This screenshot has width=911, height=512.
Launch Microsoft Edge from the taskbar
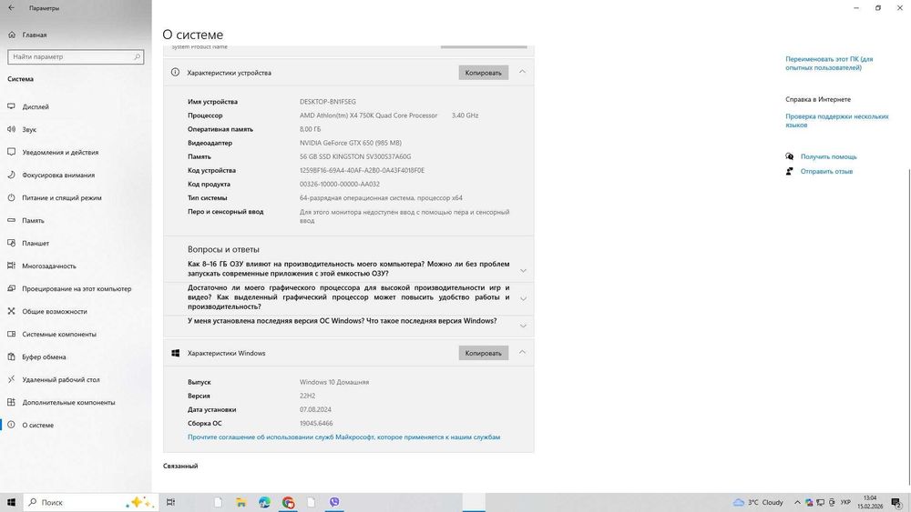coord(264,502)
